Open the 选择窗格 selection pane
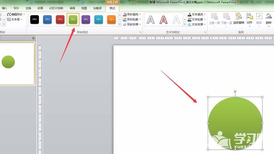274x154 pixels. click(x=238, y=18)
